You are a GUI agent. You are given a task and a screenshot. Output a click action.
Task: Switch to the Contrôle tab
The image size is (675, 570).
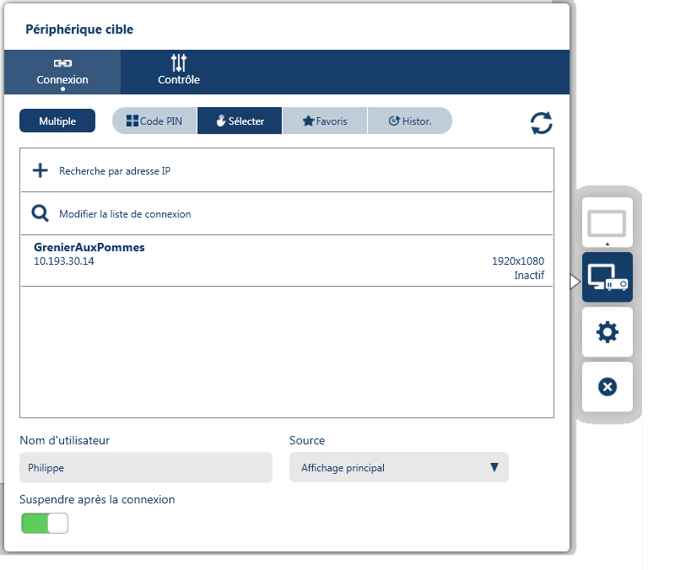click(x=179, y=72)
